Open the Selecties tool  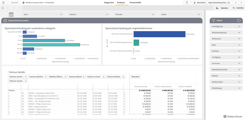tap(222, 8)
